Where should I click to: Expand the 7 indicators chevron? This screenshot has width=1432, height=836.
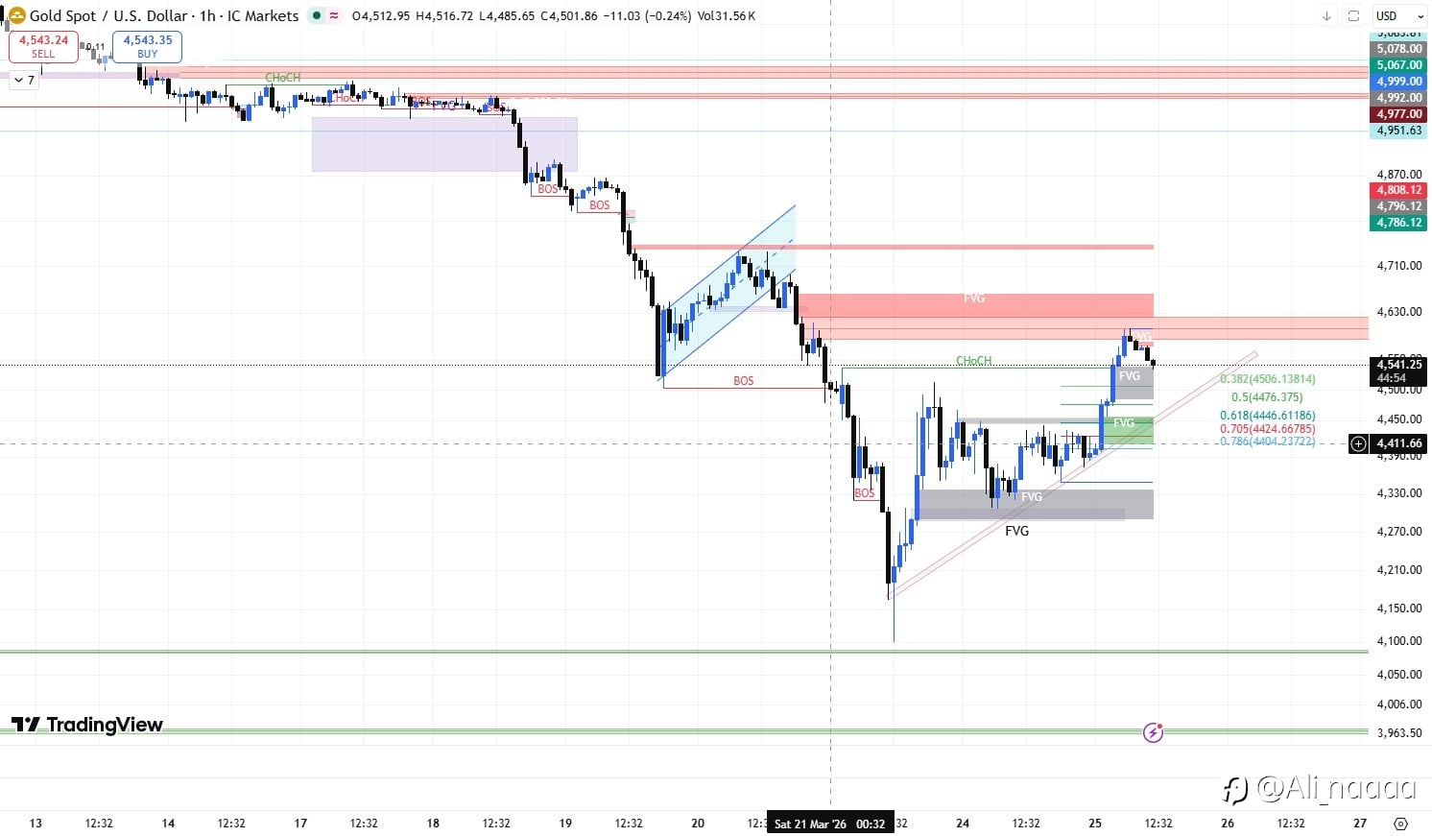(x=24, y=81)
